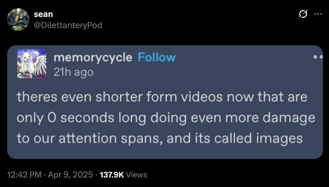329x187 pixels.
Task: Open memorycycle's winged ferret avatar
Action: [32, 64]
